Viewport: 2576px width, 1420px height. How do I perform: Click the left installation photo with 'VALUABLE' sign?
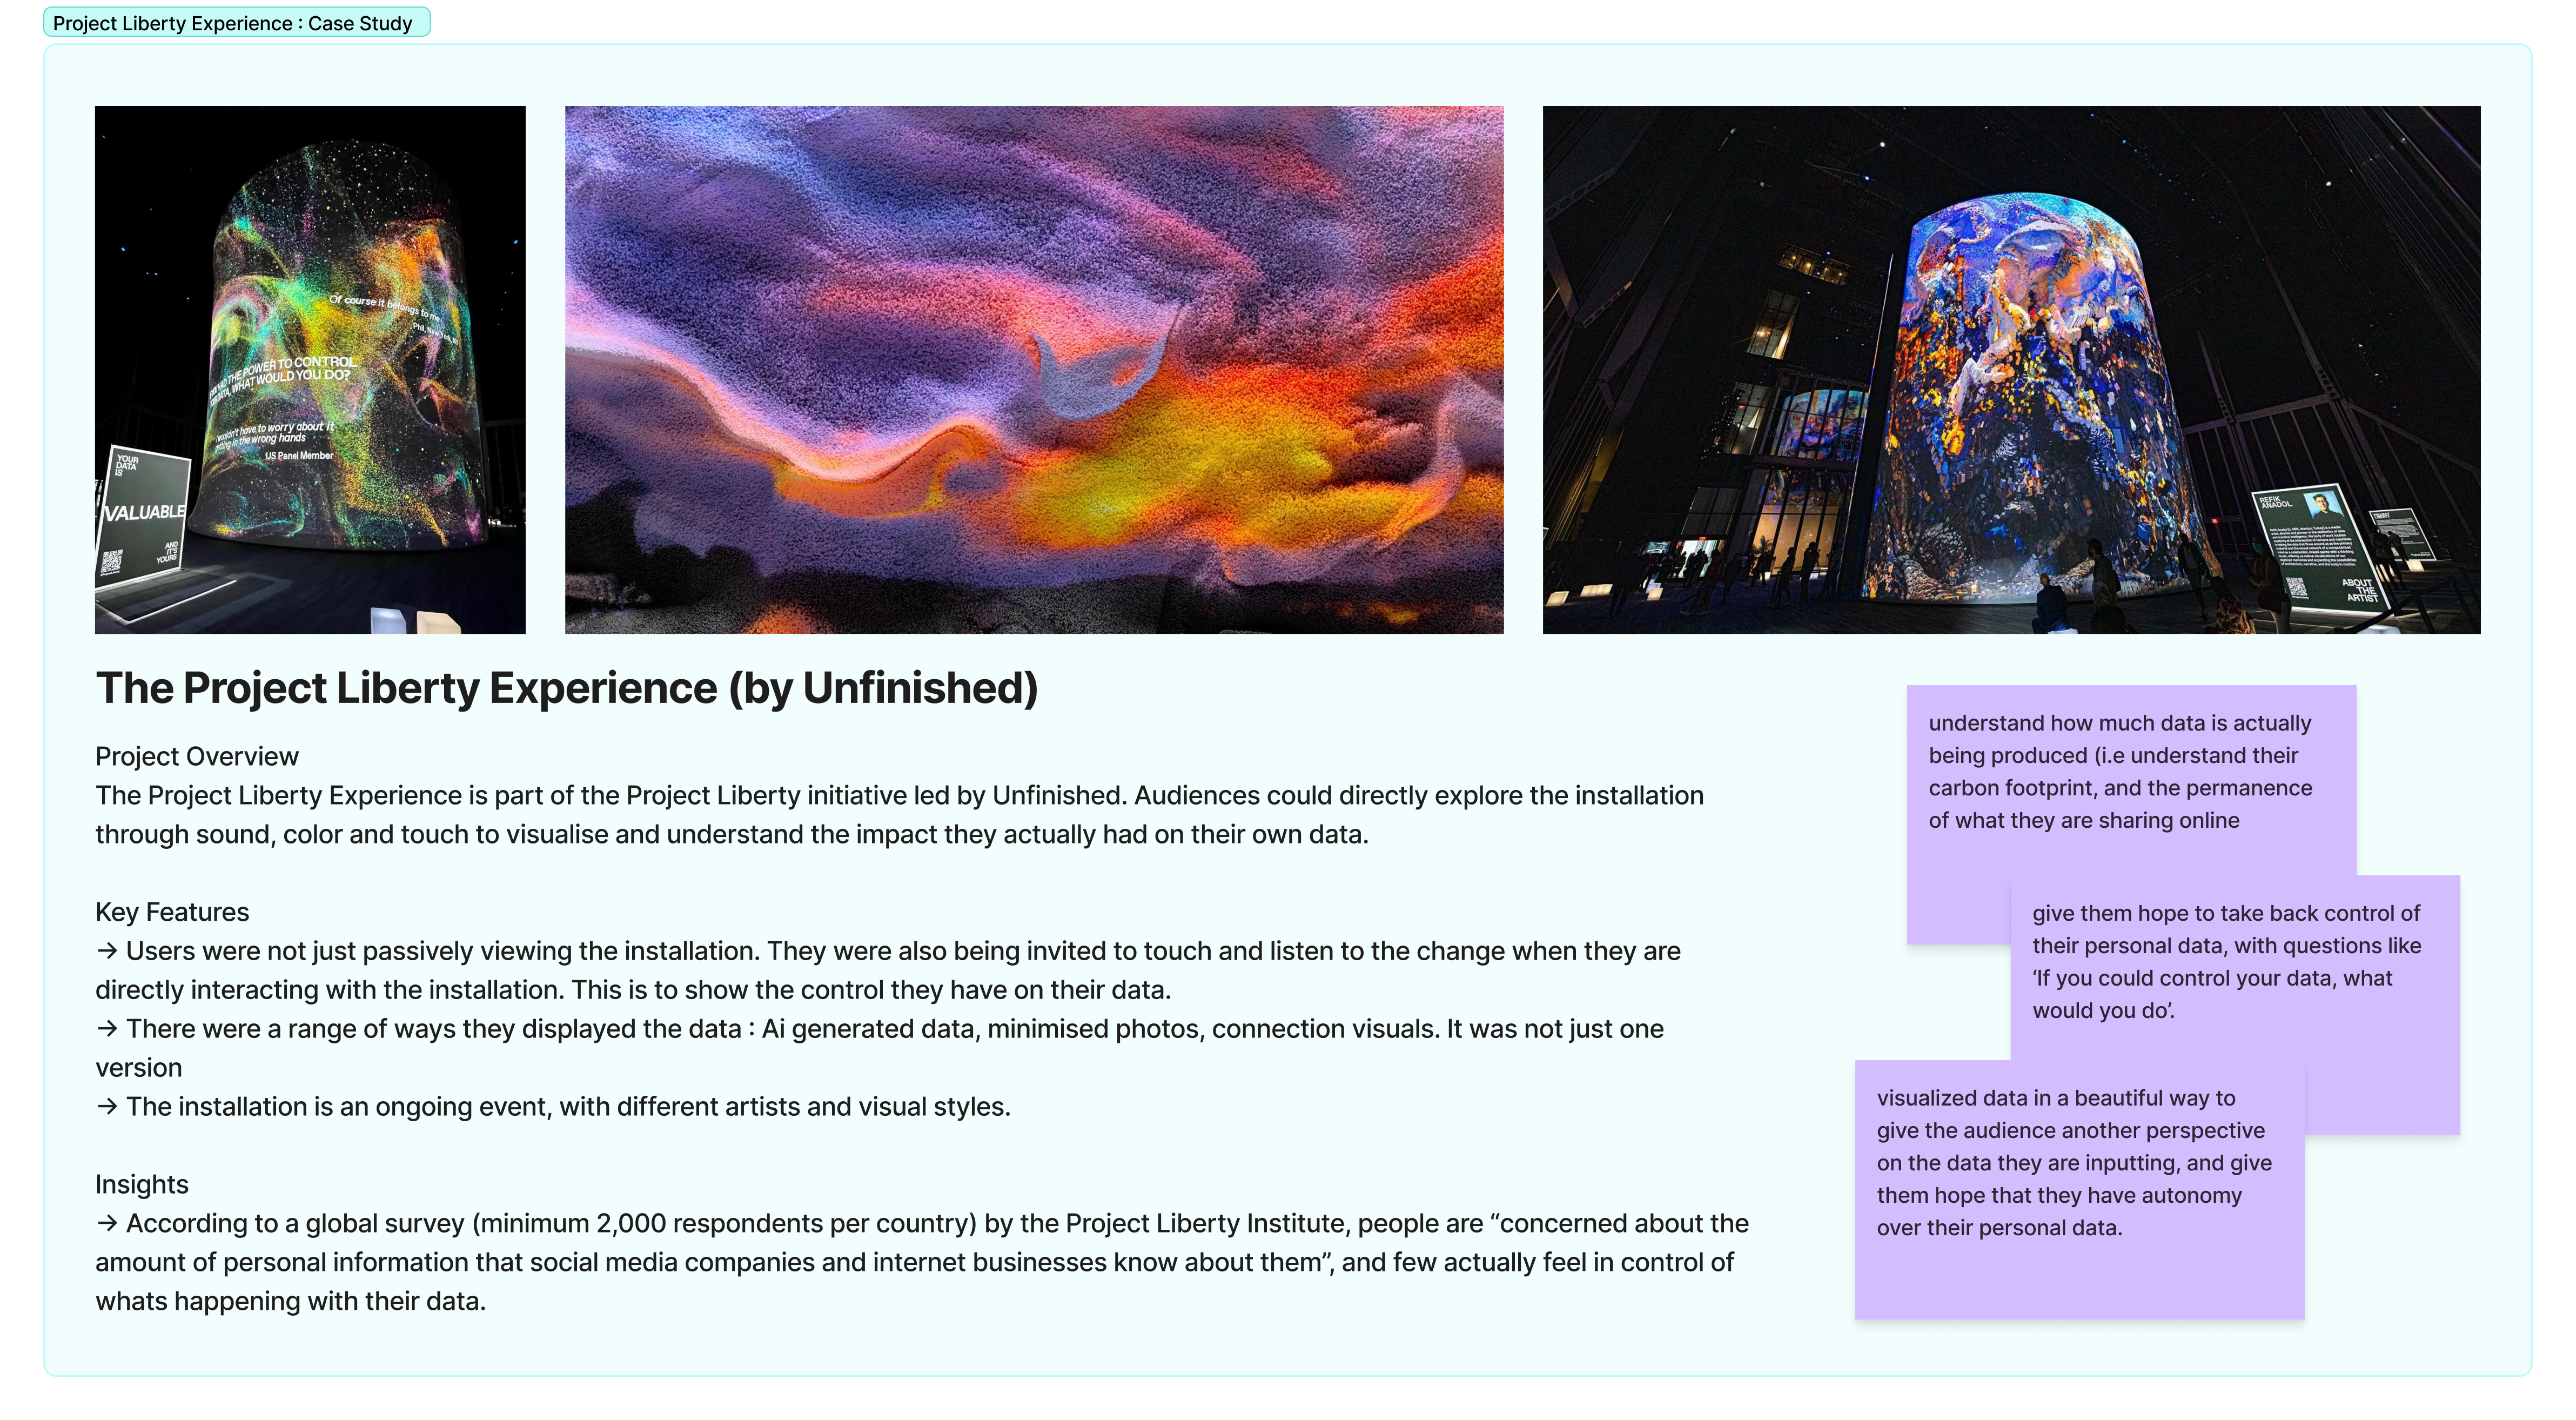310,370
